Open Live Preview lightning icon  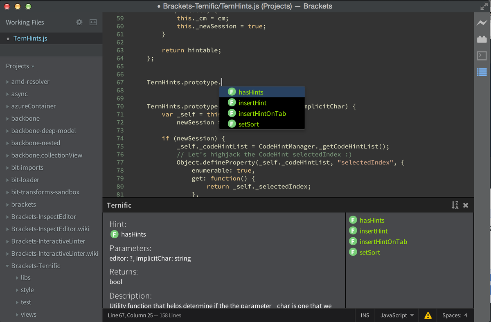[x=482, y=23]
